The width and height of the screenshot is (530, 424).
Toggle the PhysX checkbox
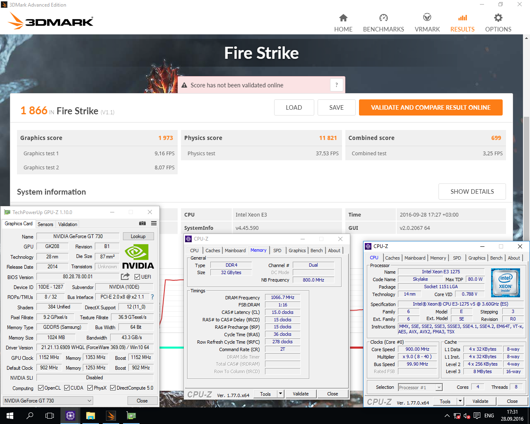point(90,388)
